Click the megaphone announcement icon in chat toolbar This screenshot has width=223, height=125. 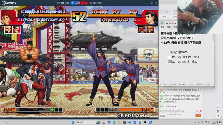click(164, 111)
